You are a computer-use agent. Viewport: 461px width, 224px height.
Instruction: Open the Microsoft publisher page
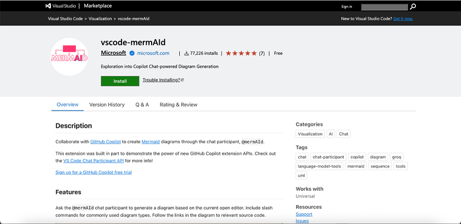coord(114,53)
